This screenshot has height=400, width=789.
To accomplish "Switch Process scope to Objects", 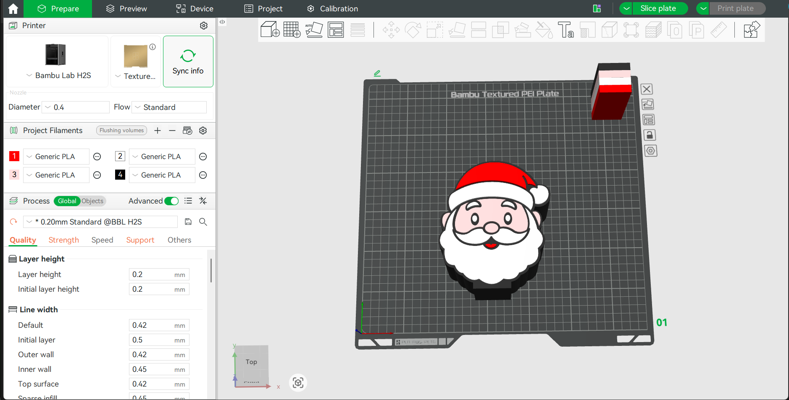I will [x=92, y=201].
